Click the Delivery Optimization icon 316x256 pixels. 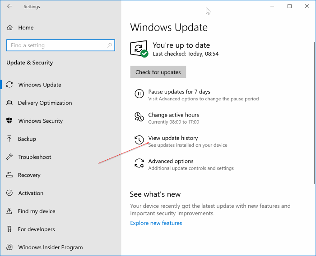9,103
